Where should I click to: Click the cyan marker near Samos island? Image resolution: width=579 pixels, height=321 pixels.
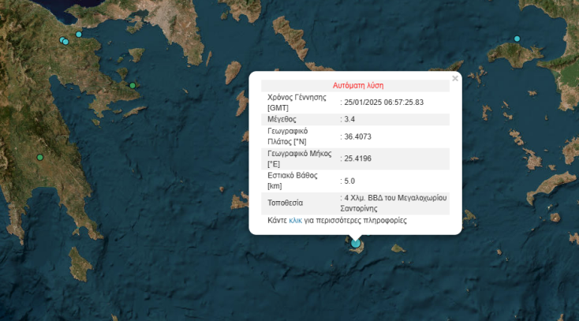pyautogui.click(x=517, y=39)
